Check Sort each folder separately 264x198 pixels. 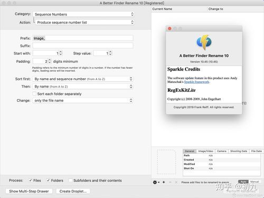pos(34,94)
